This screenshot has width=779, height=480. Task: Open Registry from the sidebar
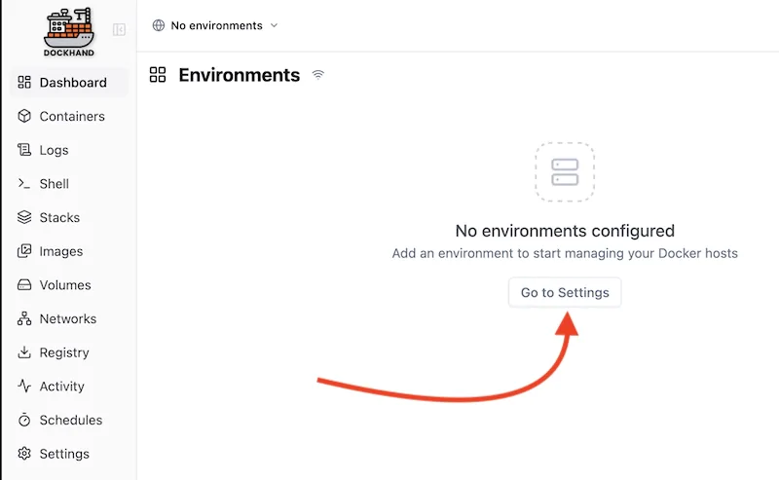pyautogui.click(x=63, y=352)
